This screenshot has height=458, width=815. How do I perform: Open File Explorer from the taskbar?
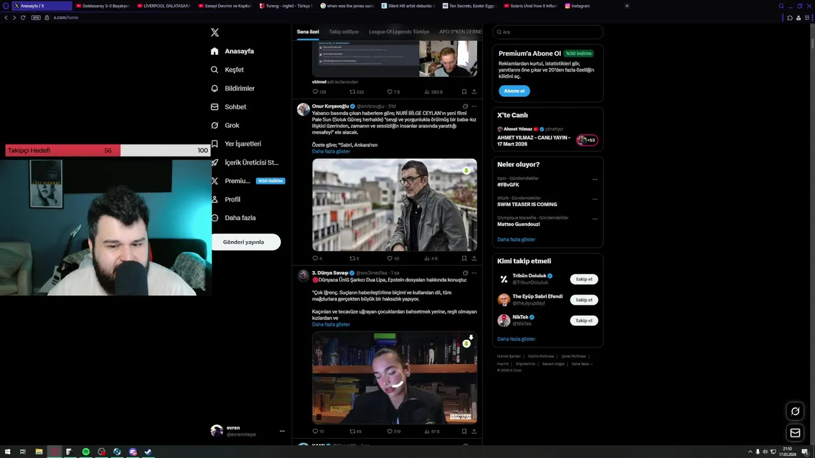click(38, 452)
